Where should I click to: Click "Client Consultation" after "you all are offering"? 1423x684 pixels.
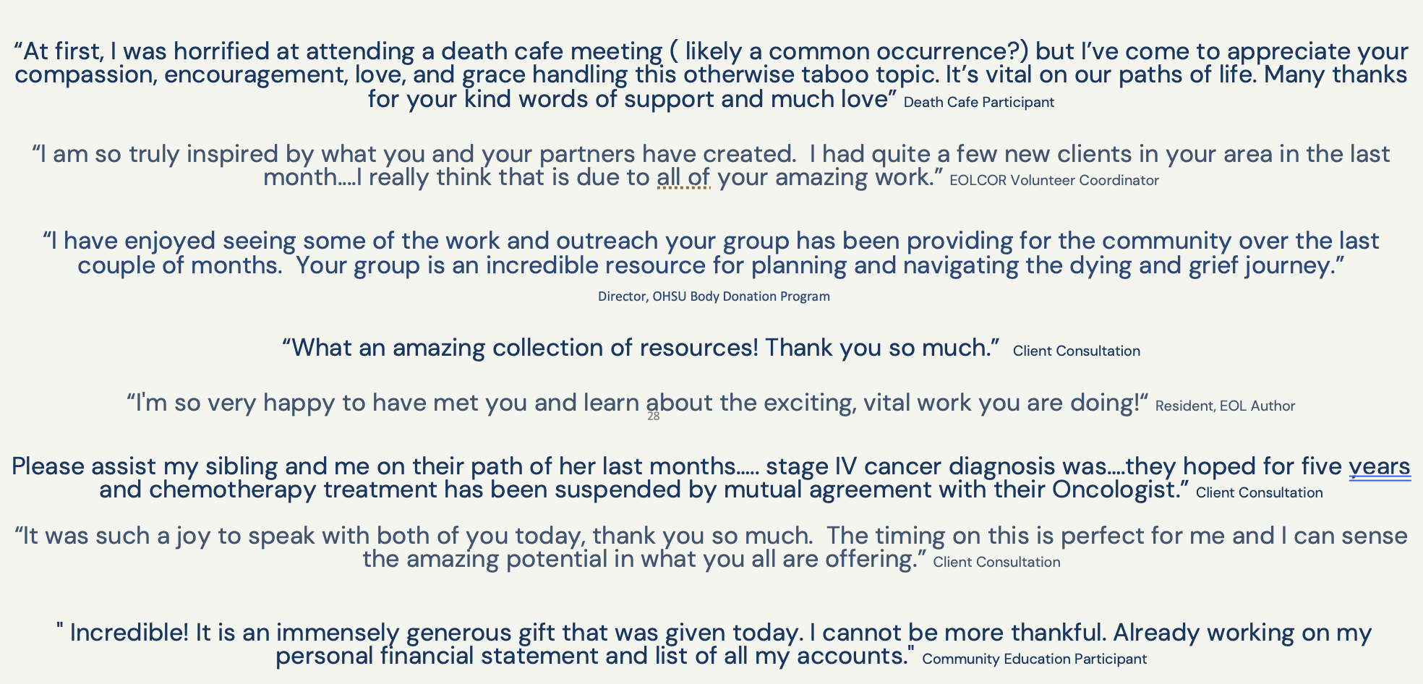pos(996,563)
